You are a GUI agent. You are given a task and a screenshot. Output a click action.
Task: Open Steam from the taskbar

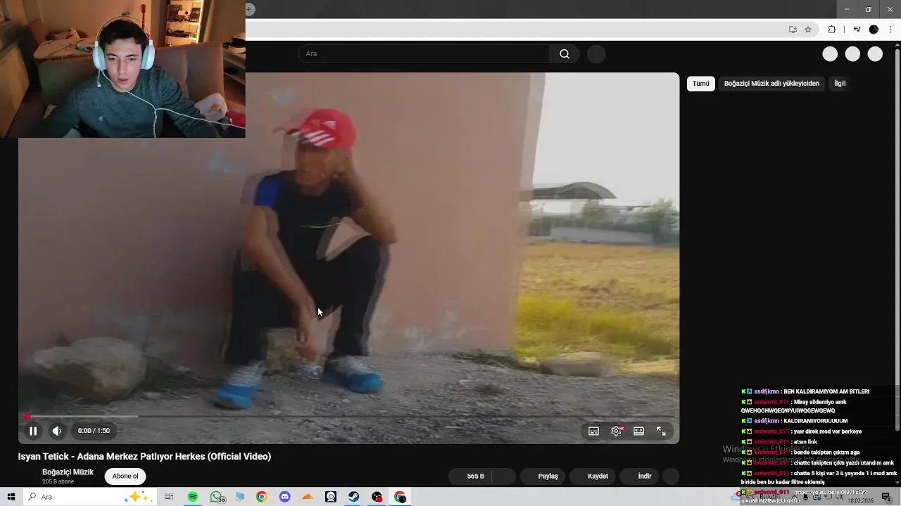(x=354, y=497)
